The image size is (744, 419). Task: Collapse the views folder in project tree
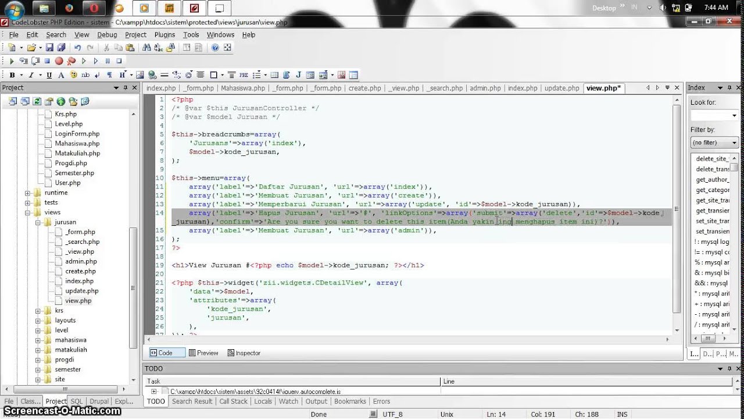[x=27, y=212]
